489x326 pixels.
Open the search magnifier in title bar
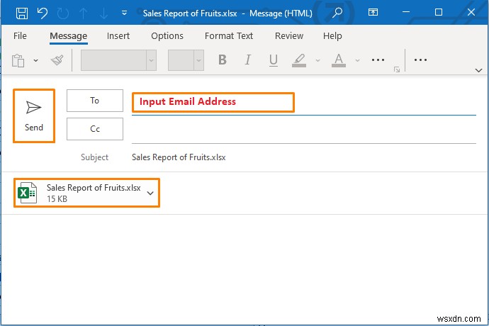[x=337, y=13]
